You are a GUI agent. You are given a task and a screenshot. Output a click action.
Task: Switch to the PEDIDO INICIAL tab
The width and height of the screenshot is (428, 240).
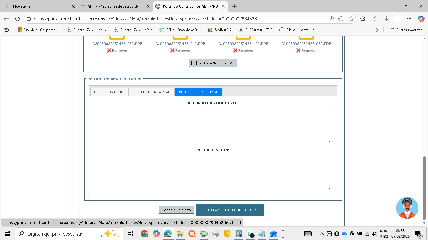click(x=109, y=92)
